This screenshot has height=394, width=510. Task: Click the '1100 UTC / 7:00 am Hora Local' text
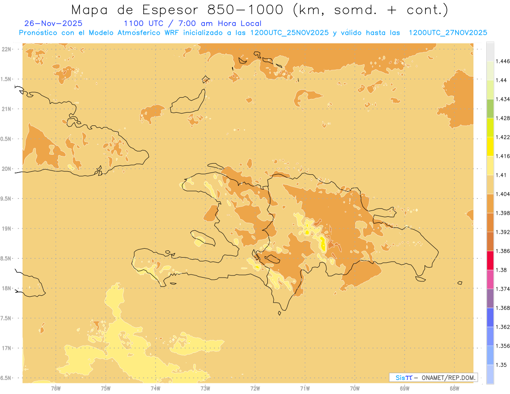[193, 23]
